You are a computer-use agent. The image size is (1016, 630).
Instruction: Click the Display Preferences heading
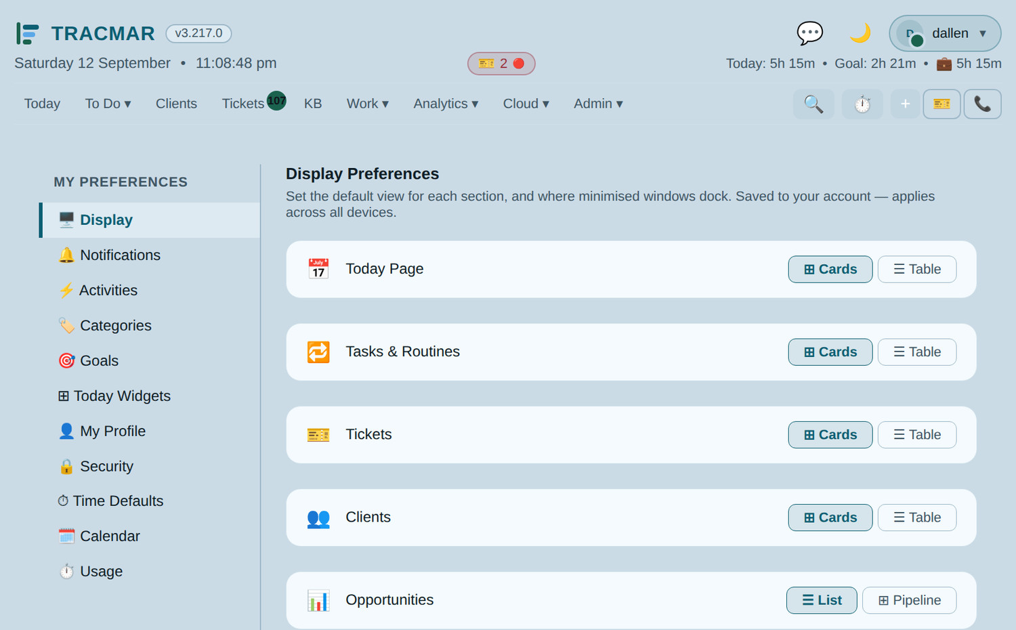(362, 174)
